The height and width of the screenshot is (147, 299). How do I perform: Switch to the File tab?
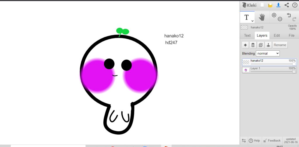(x=291, y=36)
